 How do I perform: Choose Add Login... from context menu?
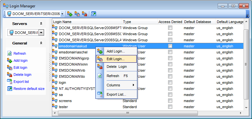[x=117, y=52]
